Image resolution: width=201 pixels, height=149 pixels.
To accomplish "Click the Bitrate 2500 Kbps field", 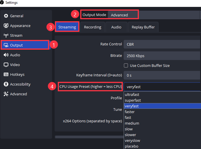I will coord(162,56).
